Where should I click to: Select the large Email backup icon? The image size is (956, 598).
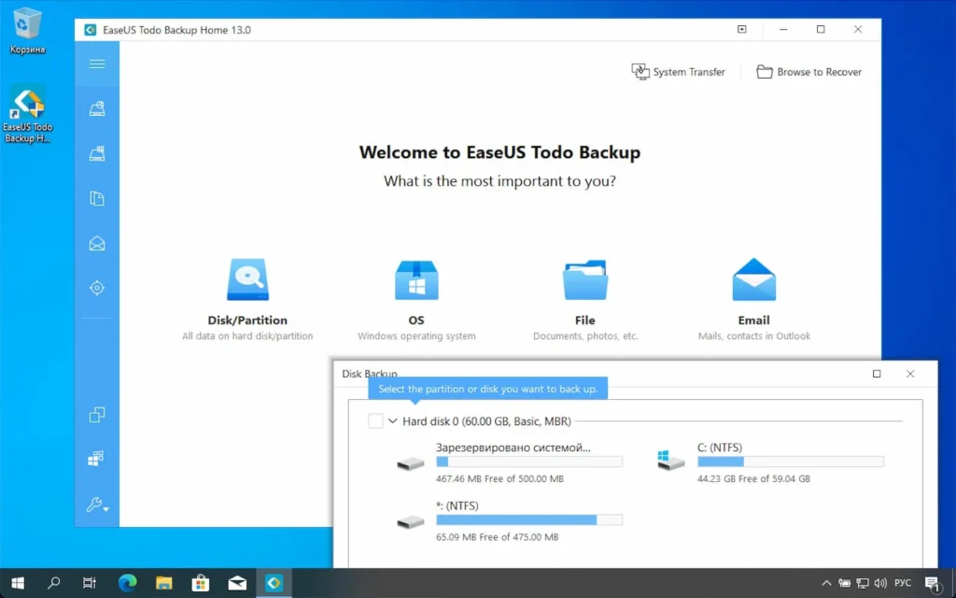point(754,279)
